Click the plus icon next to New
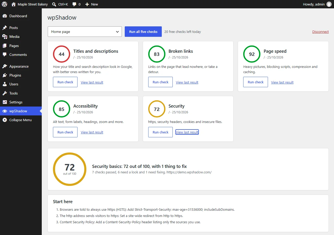 coord(87,4)
